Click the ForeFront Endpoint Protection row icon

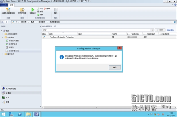point(44,37)
